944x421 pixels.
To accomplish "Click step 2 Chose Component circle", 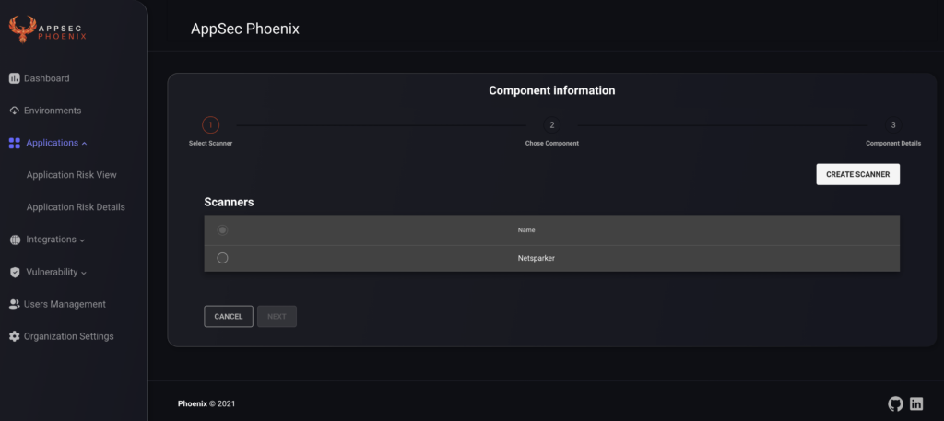I will (551, 125).
